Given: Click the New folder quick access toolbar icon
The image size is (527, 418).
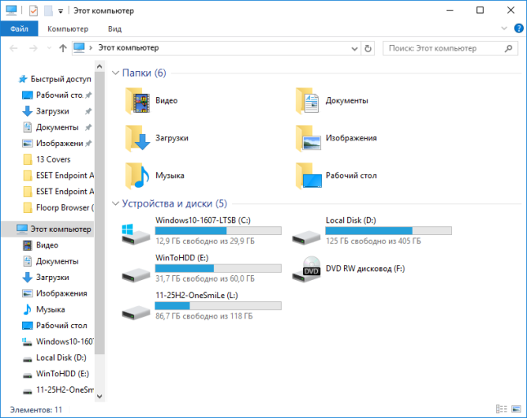Looking at the screenshot, I should click(48, 11).
